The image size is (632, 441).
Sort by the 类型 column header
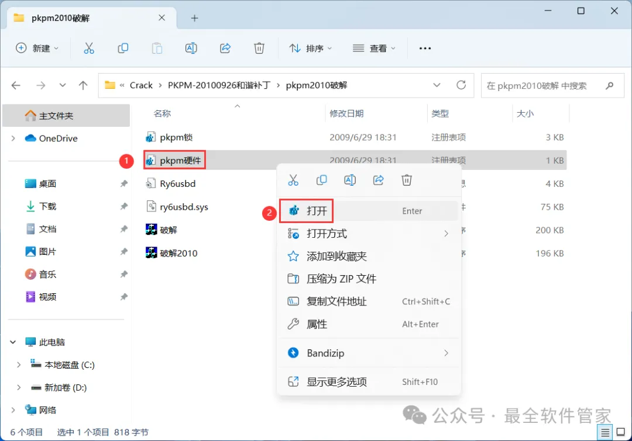[440, 114]
